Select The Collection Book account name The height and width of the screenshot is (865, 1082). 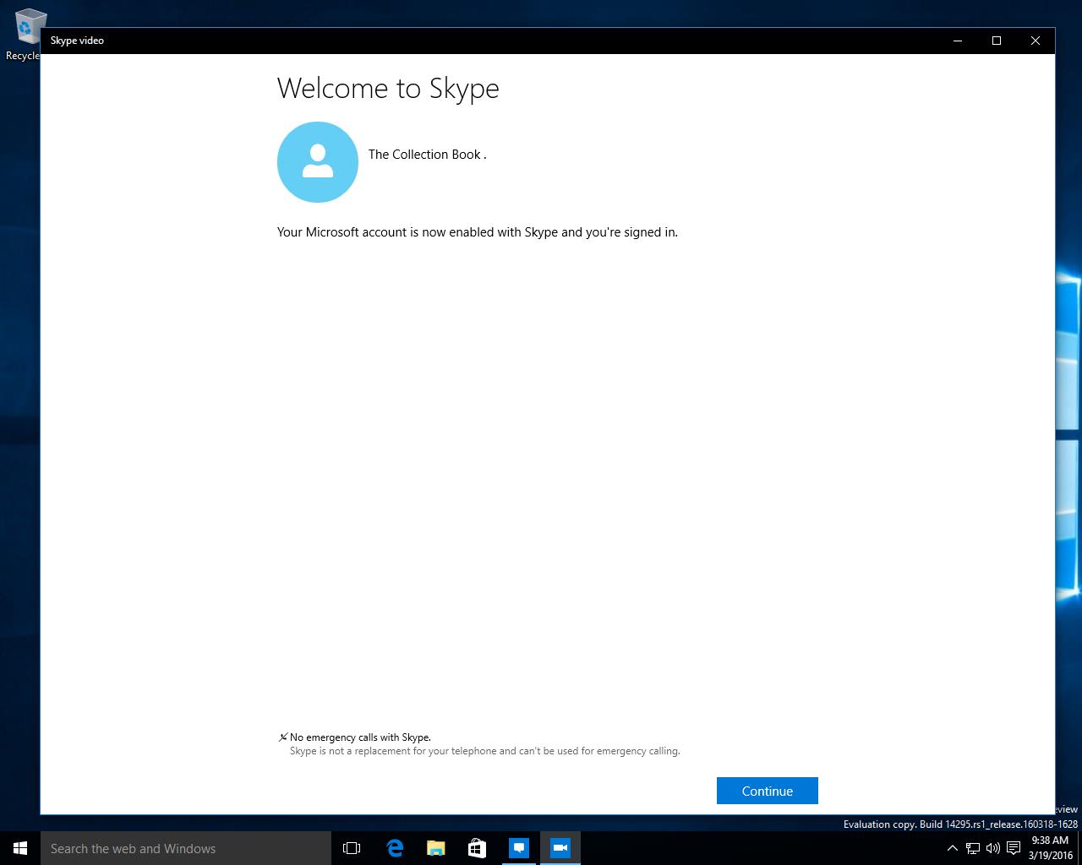427,155
